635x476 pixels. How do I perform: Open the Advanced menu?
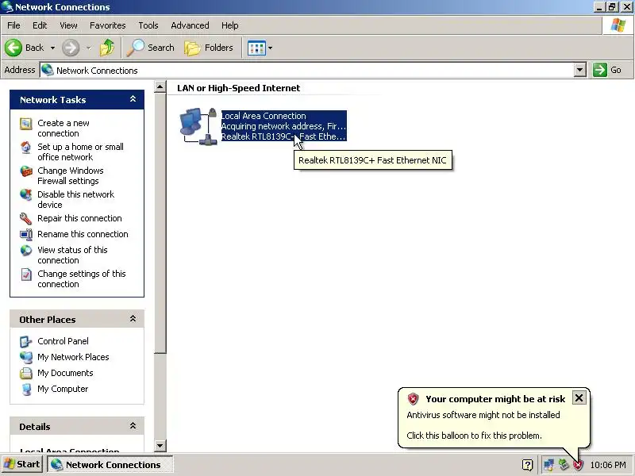tap(190, 25)
